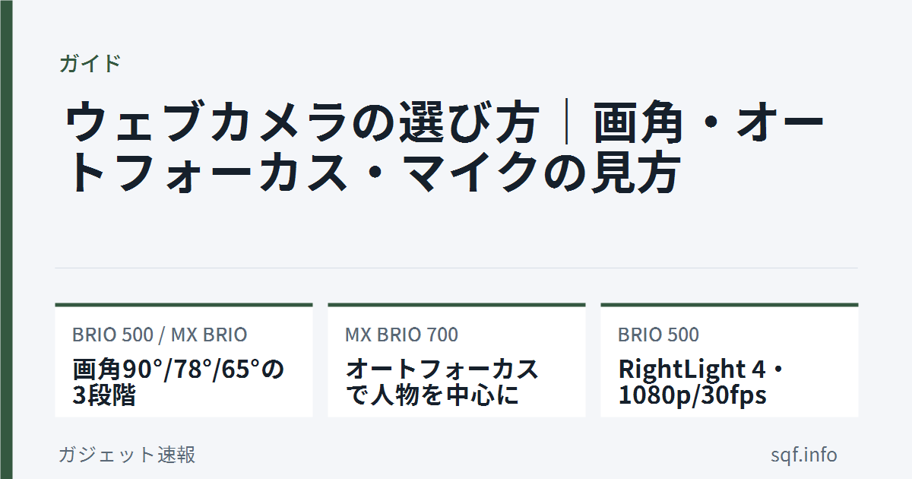Select the ウェブカメラの選び方 phrase in the headline
Screen dimensions: 912x479
pyautogui.click(x=301, y=125)
